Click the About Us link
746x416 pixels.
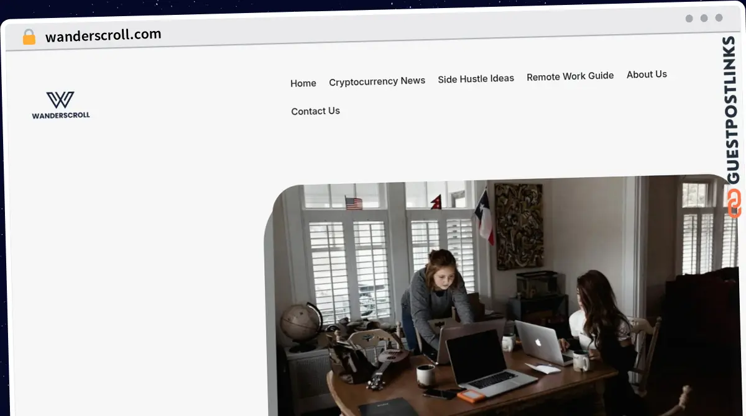pos(647,74)
